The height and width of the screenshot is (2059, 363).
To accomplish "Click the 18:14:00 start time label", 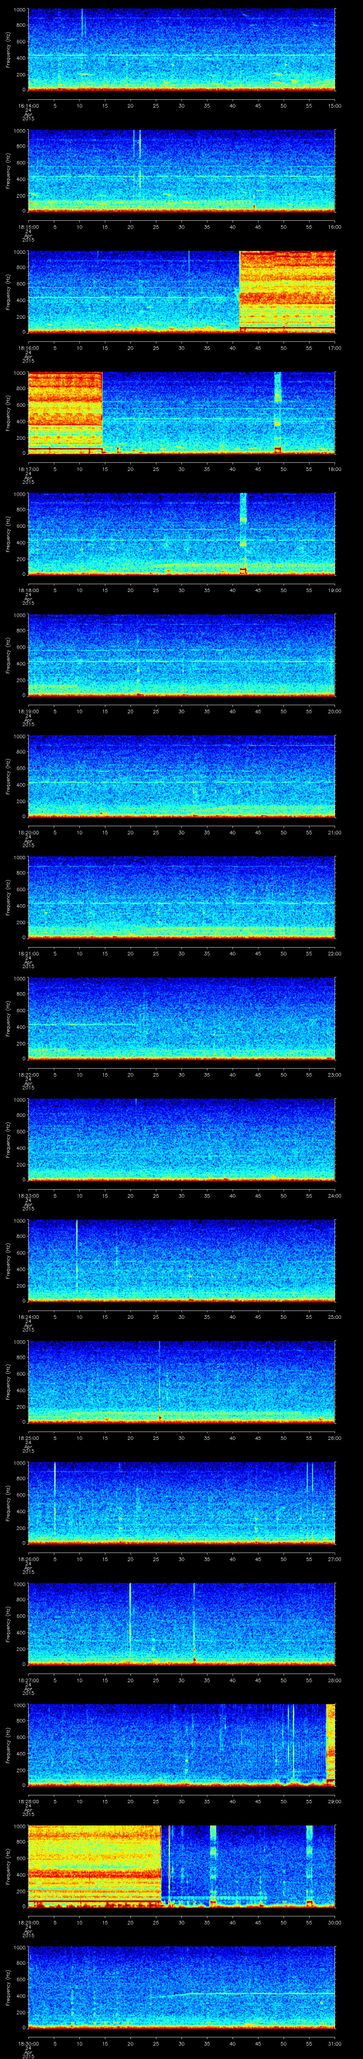I will (x=28, y=105).
